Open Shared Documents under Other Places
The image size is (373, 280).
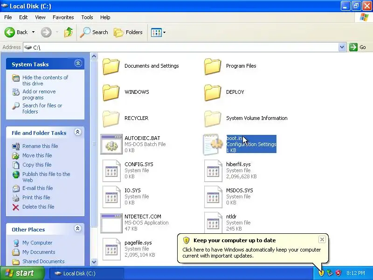click(43, 261)
